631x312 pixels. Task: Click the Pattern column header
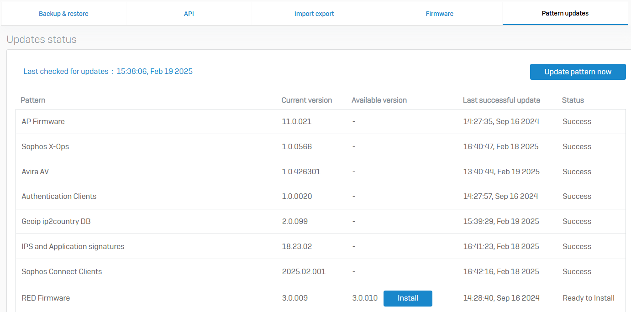click(x=33, y=100)
